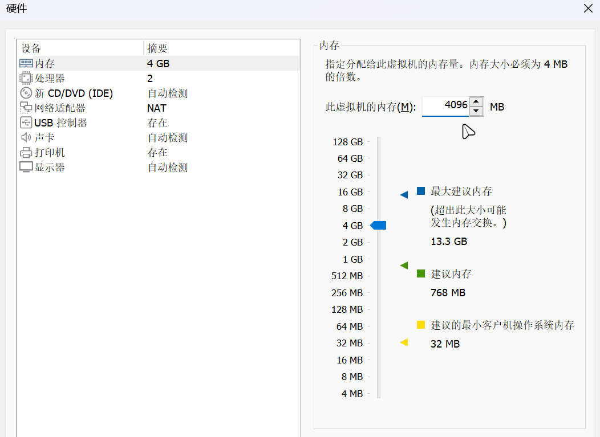Click the 13.3 GB maximum memory value
600x437 pixels.
tap(449, 242)
